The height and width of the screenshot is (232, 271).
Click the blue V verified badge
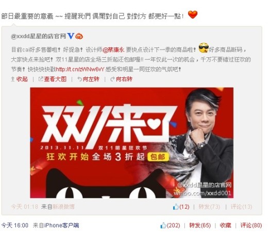click(x=71, y=36)
